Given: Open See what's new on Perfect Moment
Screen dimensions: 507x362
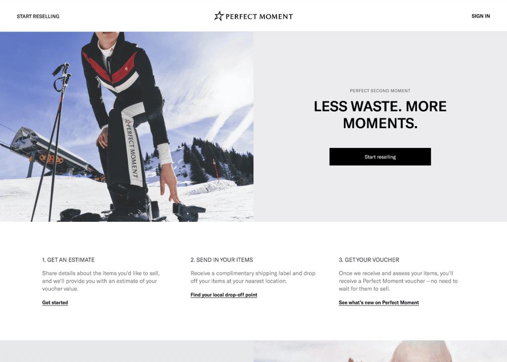Looking at the screenshot, I should point(379,303).
